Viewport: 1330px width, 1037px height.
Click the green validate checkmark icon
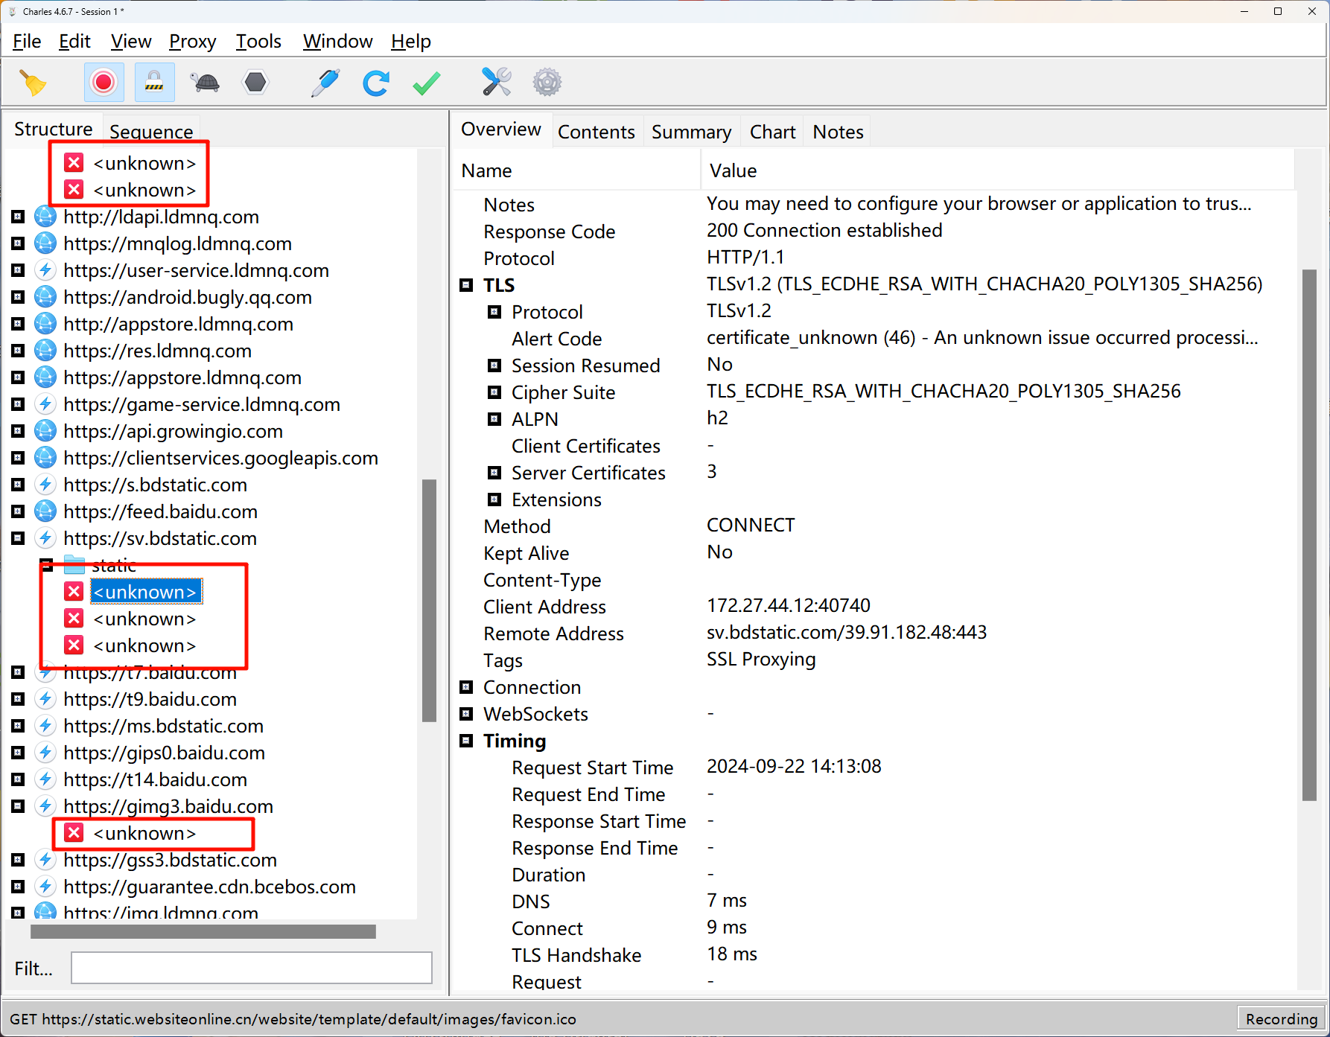[x=426, y=83]
